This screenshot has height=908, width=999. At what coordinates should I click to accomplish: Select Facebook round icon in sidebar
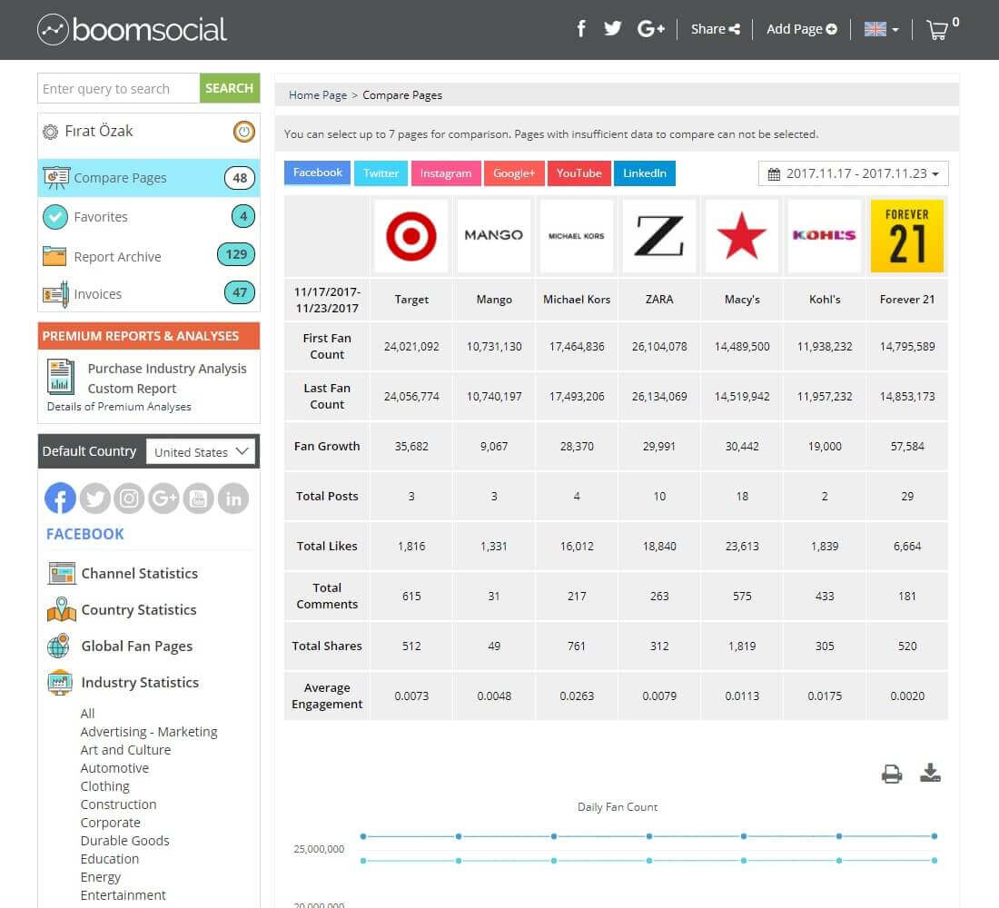point(61,498)
